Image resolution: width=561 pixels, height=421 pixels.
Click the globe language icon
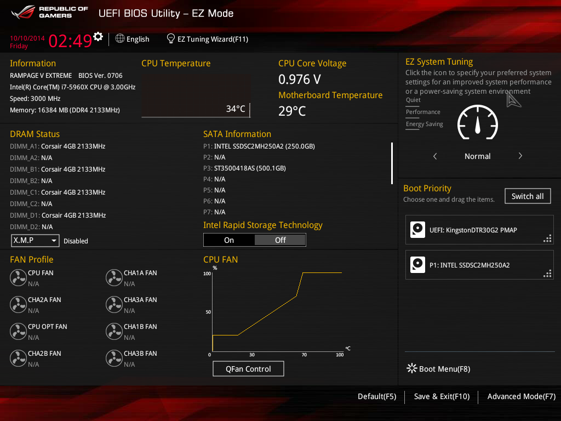(120, 38)
